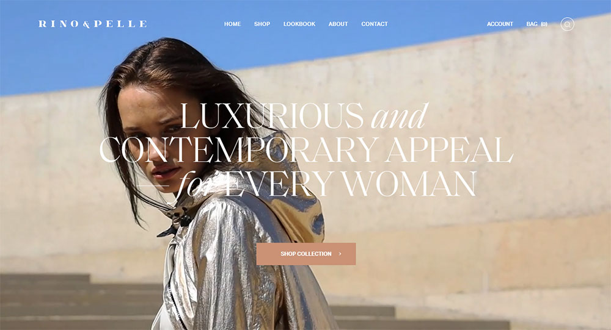Screen dimensions: 611x330
Task: Click the 'LUXURIOUS and' headline line
Action: click(x=304, y=115)
